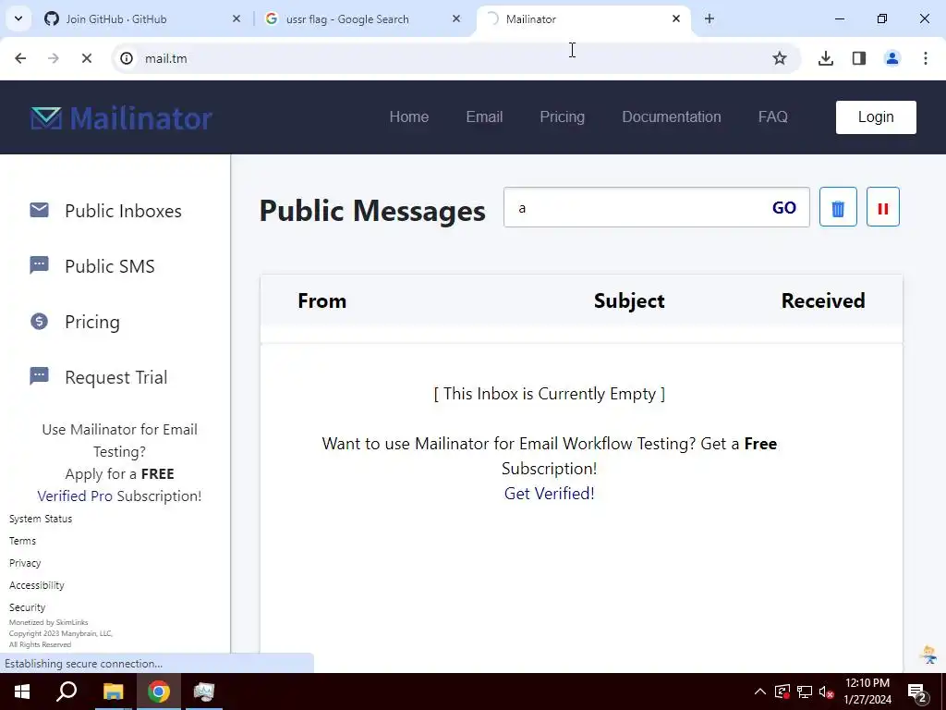Open Public Inboxes in sidebar
Image resolution: width=946 pixels, height=710 pixels.
click(123, 211)
